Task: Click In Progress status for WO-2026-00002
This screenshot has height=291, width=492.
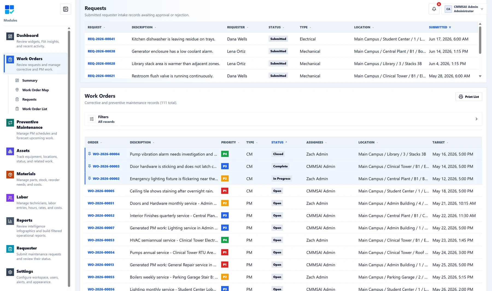Action: (x=282, y=179)
